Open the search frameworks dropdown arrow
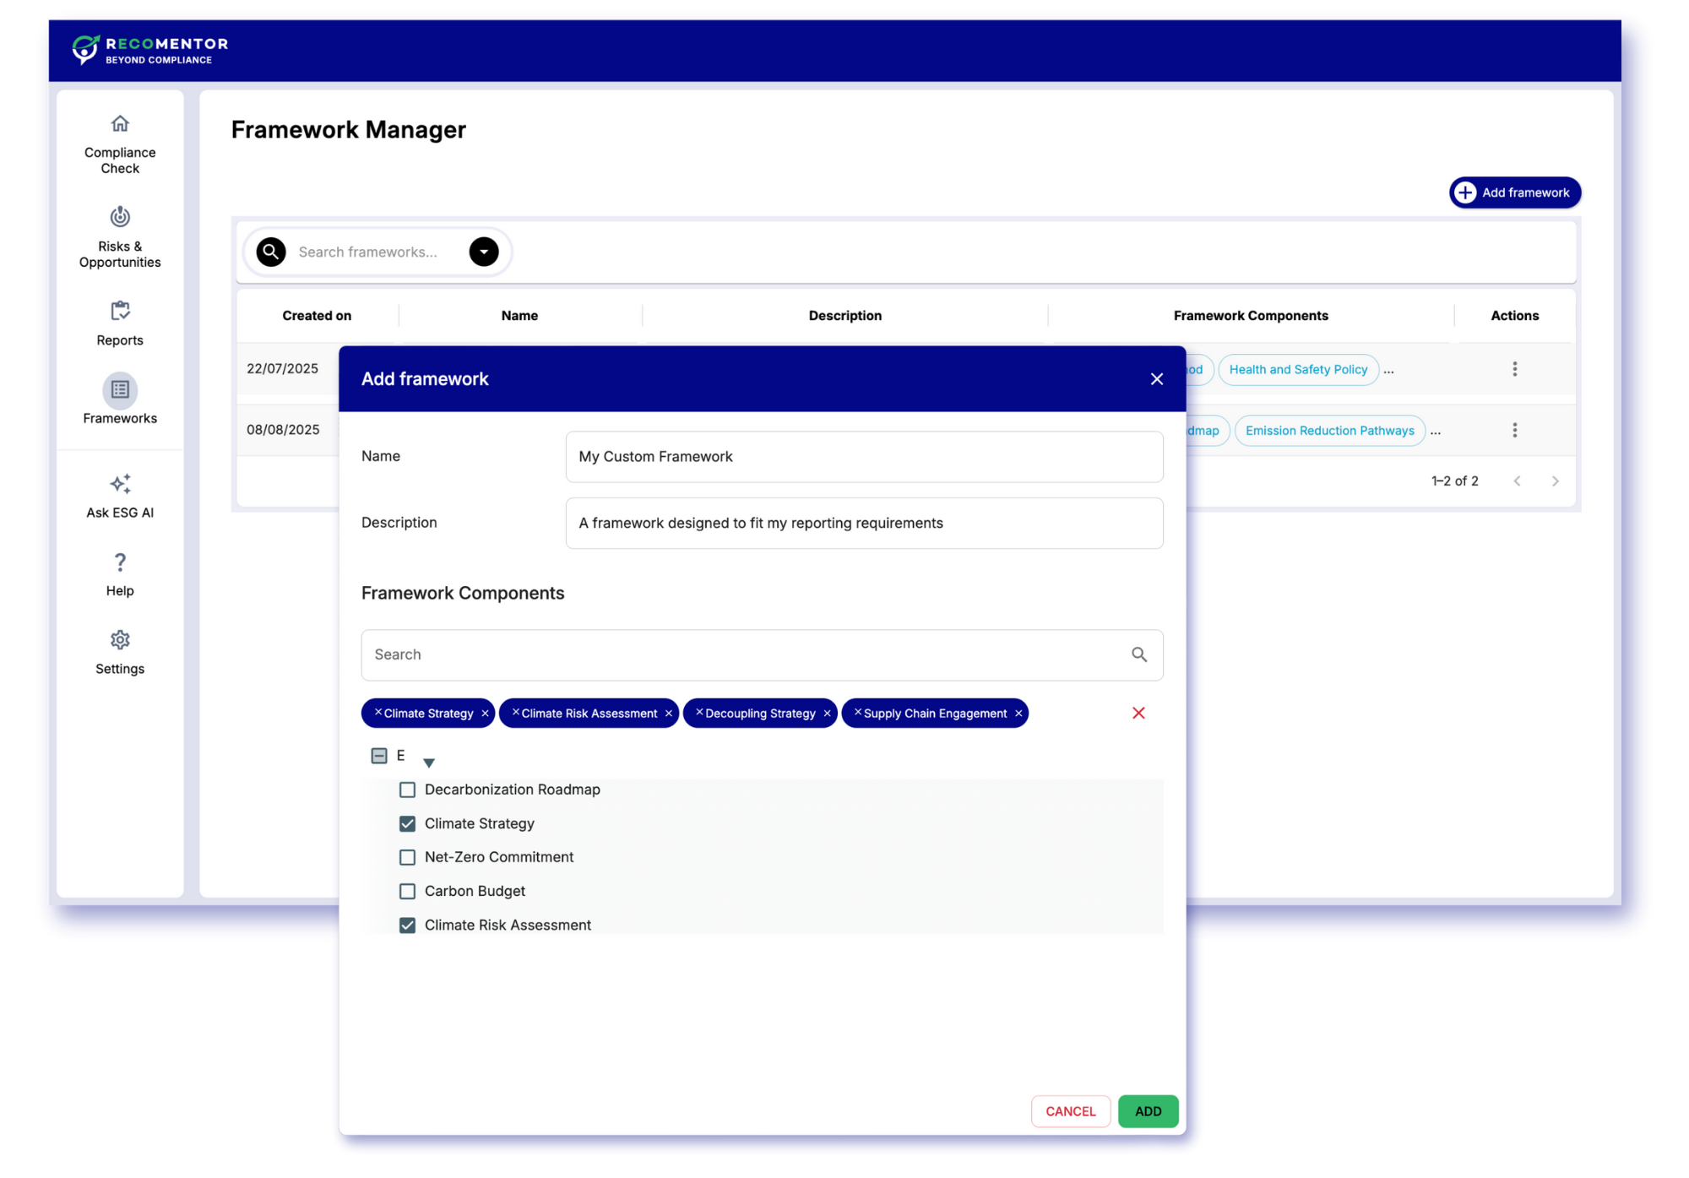Screen dimensions: 1689x1178 (x=484, y=252)
